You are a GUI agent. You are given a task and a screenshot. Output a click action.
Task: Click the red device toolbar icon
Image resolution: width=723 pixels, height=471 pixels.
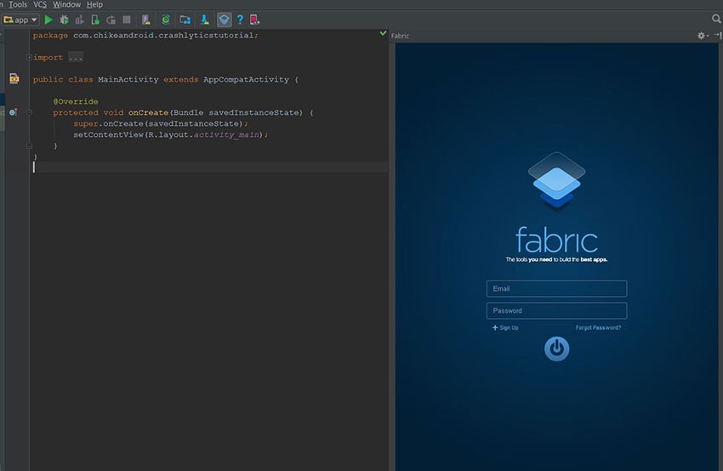point(254,20)
